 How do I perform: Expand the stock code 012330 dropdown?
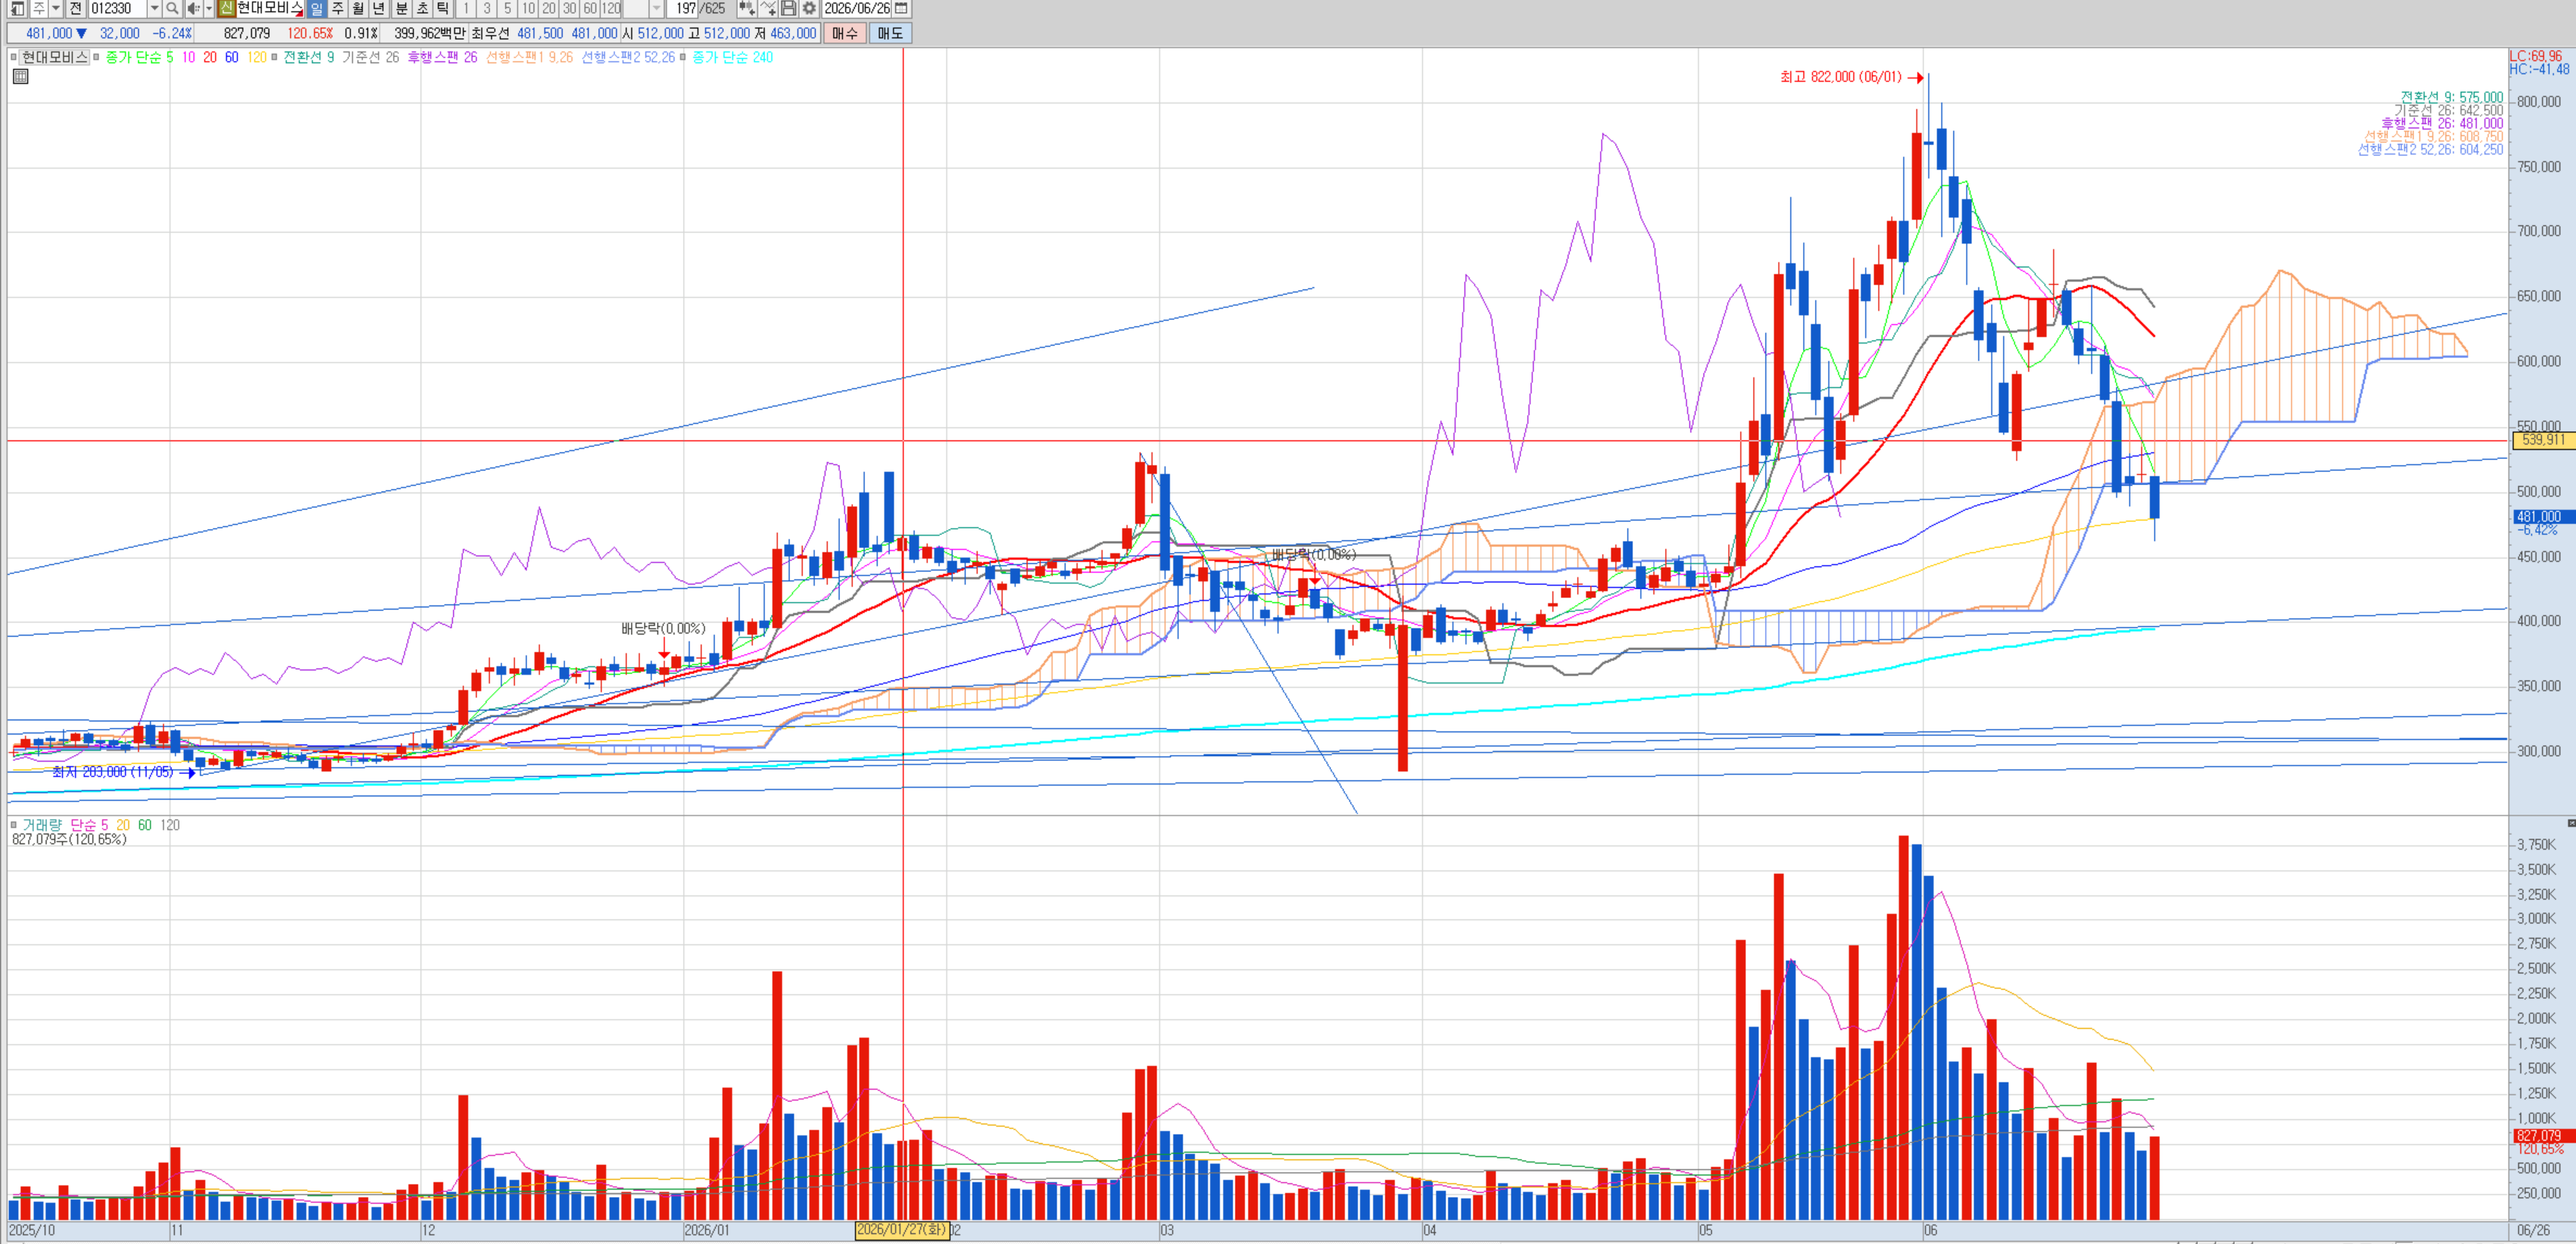154,8
